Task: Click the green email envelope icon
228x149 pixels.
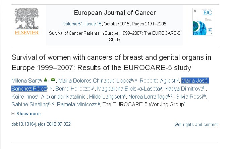Action: coord(53,80)
